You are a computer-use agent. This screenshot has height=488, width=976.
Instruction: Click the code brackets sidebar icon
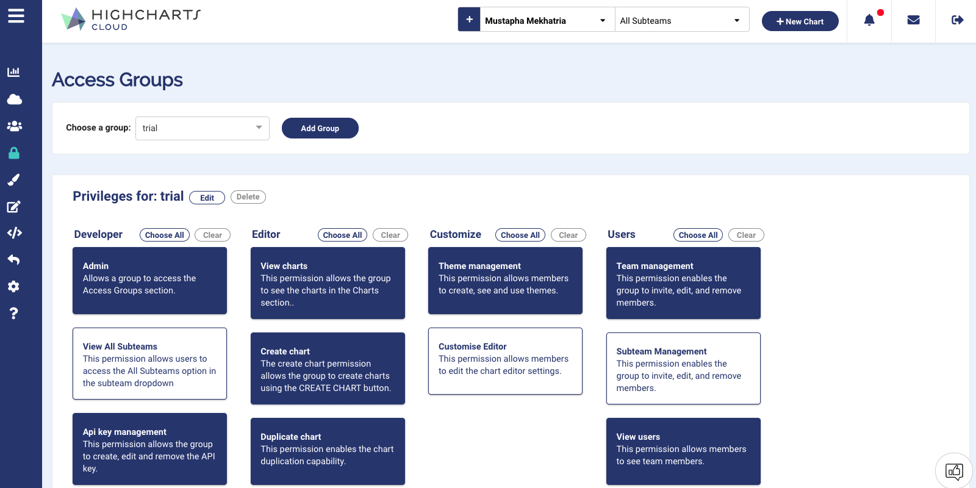click(x=14, y=233)
